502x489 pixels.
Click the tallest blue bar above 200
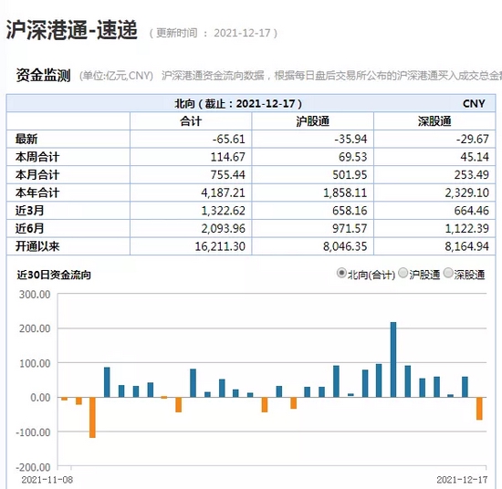click(x=393, y=359)
